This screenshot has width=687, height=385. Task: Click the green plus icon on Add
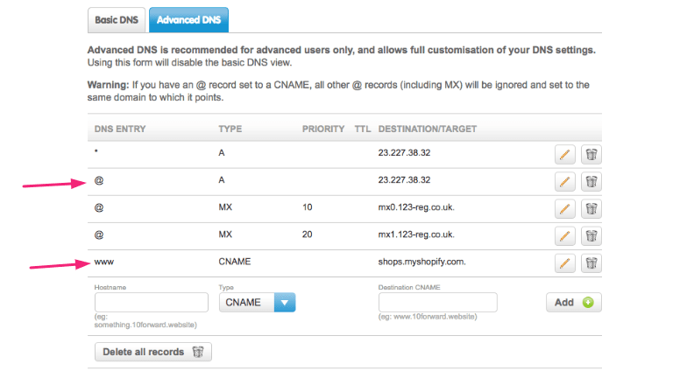click(x=588, y=303)
